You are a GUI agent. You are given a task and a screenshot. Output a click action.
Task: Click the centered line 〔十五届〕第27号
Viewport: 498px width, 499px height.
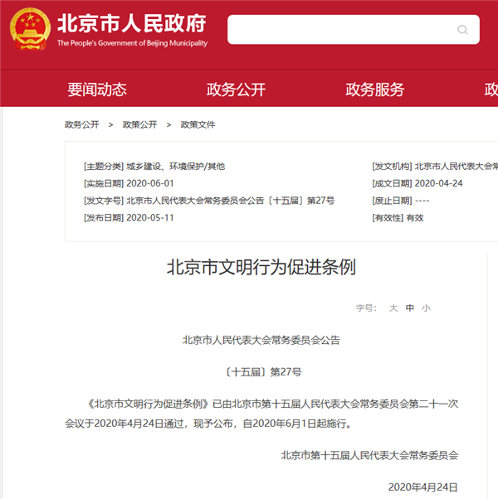pyautogui.click(x=263, y=371)
